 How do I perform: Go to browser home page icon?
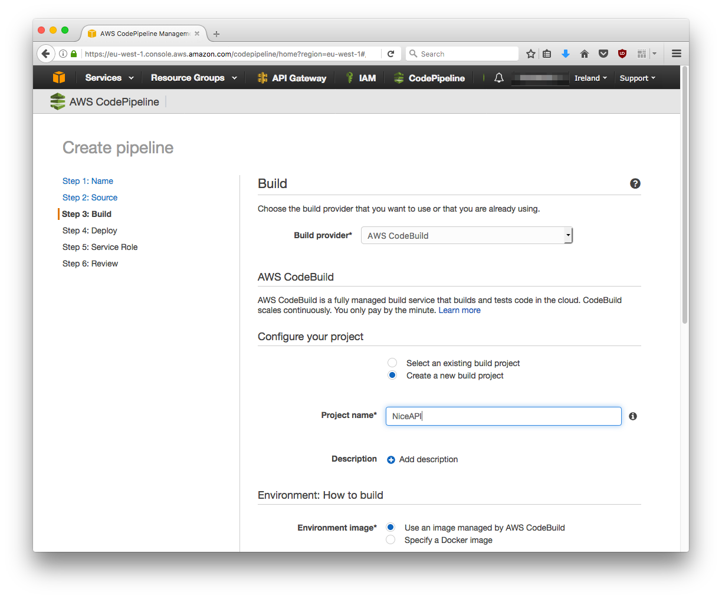pyautogui.click(x=585, y=54)
